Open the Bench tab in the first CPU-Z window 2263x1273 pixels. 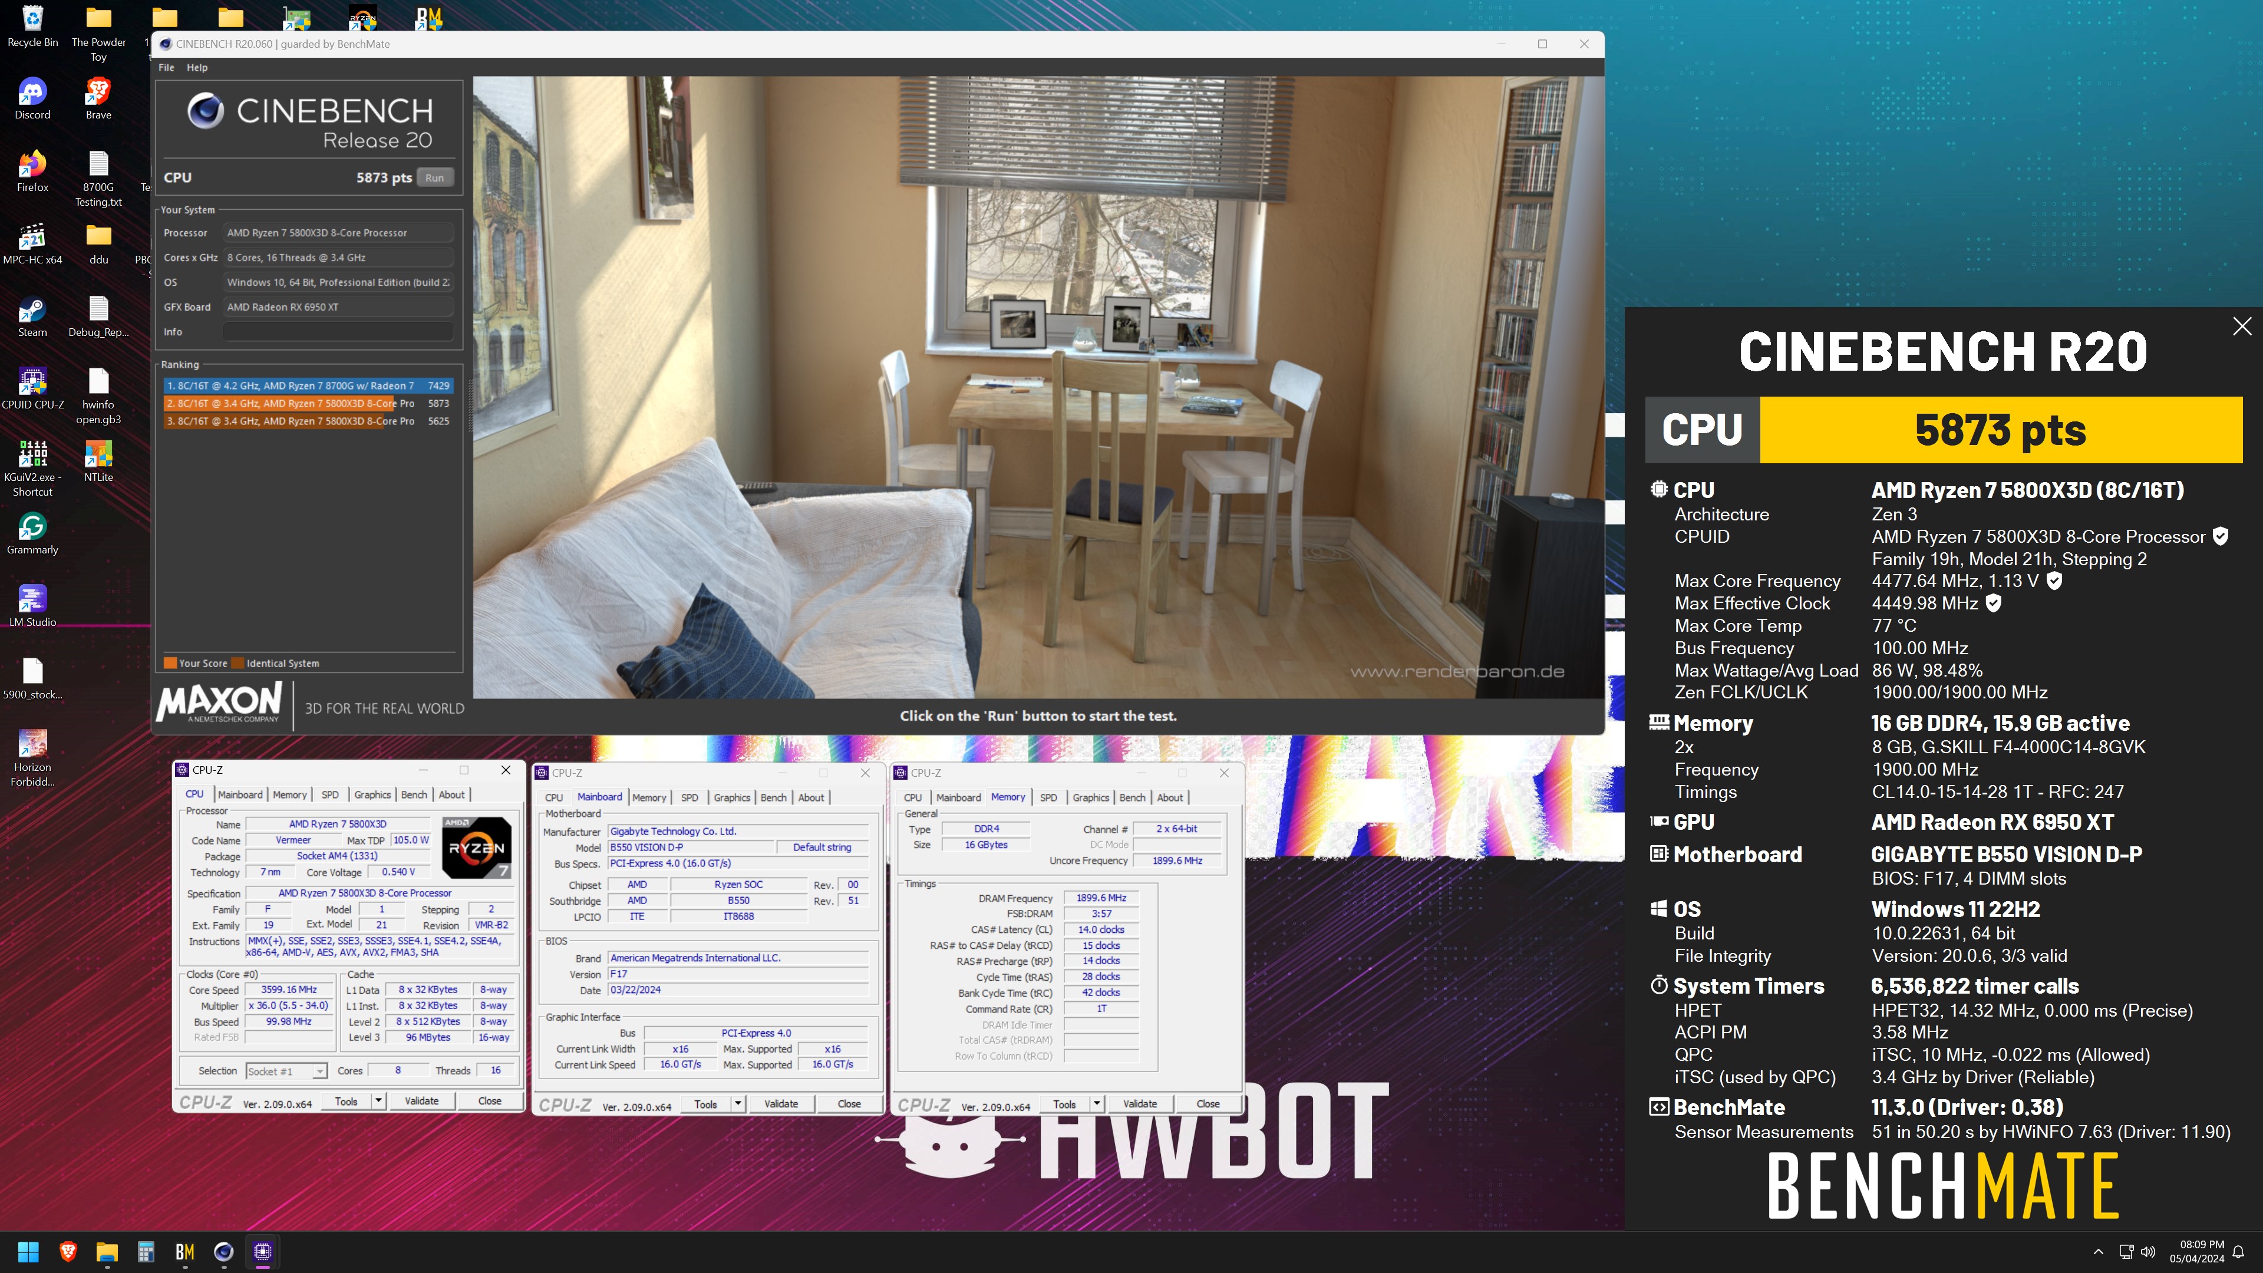tap(414, 794)
